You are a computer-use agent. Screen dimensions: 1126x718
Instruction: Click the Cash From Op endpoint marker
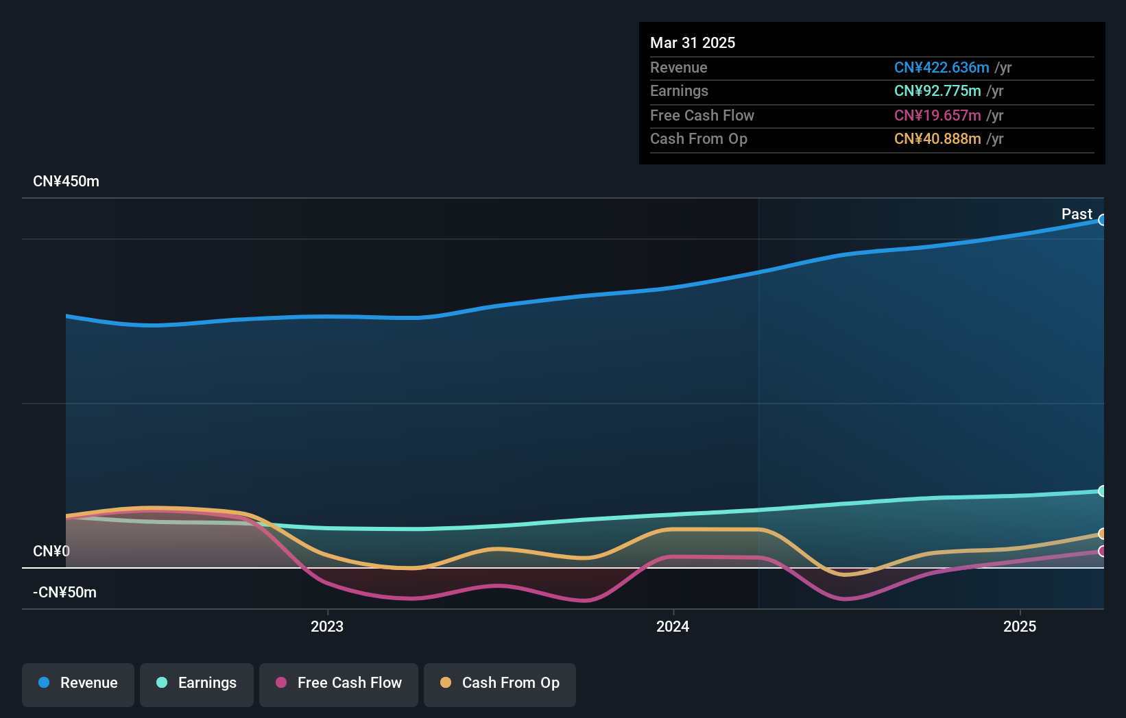tap(1102, 533)
